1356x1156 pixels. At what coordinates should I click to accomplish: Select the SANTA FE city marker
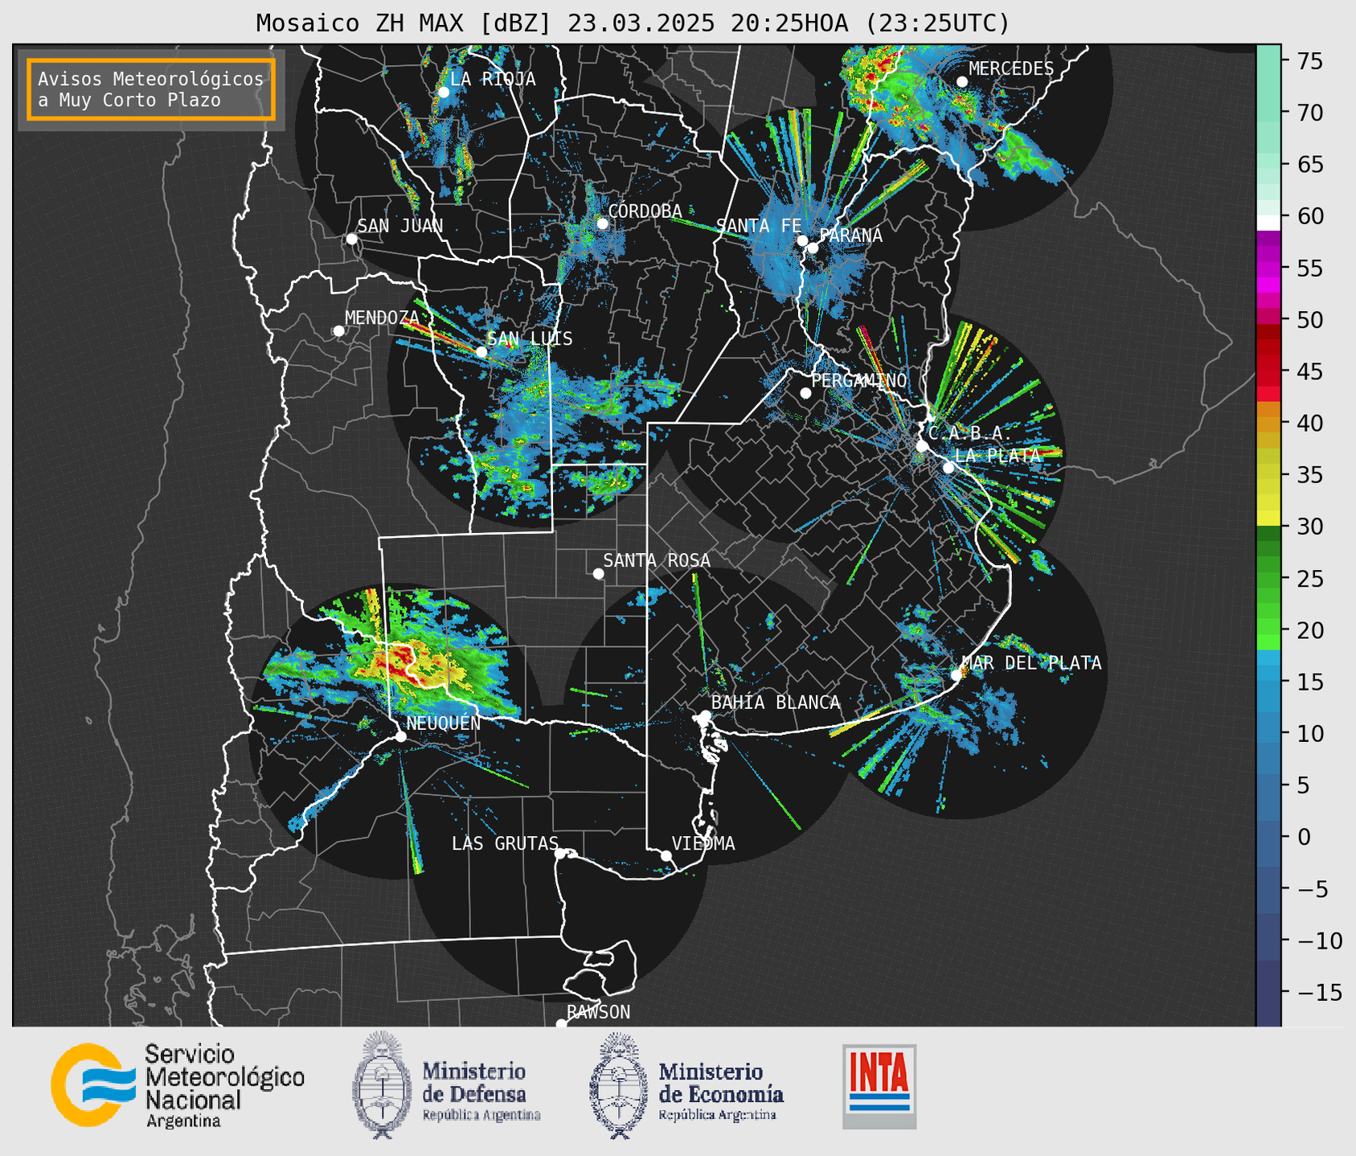[x=802, y=240]
